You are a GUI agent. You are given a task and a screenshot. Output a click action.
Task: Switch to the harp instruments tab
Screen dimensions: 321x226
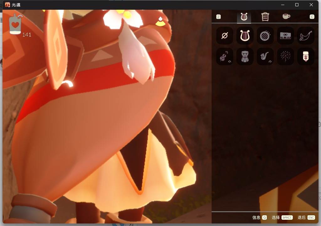coord(244,17)
